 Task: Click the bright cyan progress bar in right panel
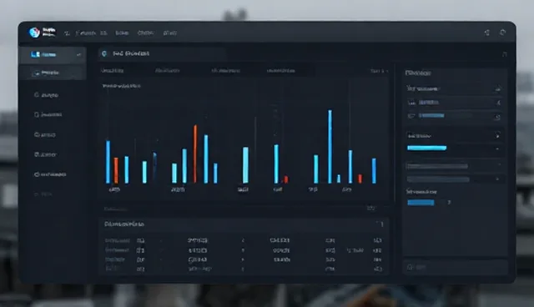pyautogui.click(x=426, y=148)
